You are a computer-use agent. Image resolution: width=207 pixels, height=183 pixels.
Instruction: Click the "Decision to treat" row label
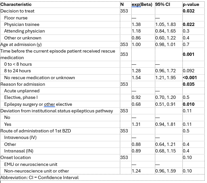click(17, 11)
